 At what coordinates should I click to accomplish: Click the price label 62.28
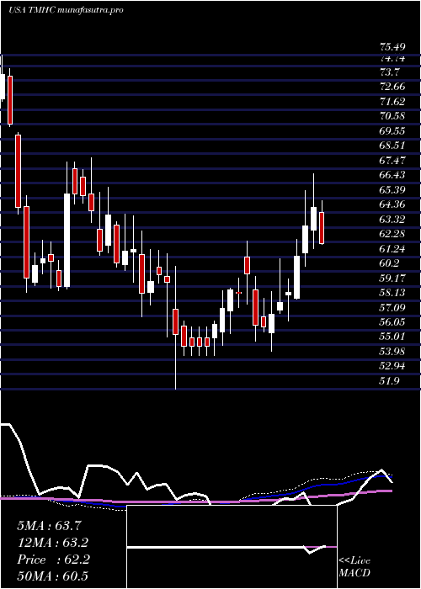point(392,234)
